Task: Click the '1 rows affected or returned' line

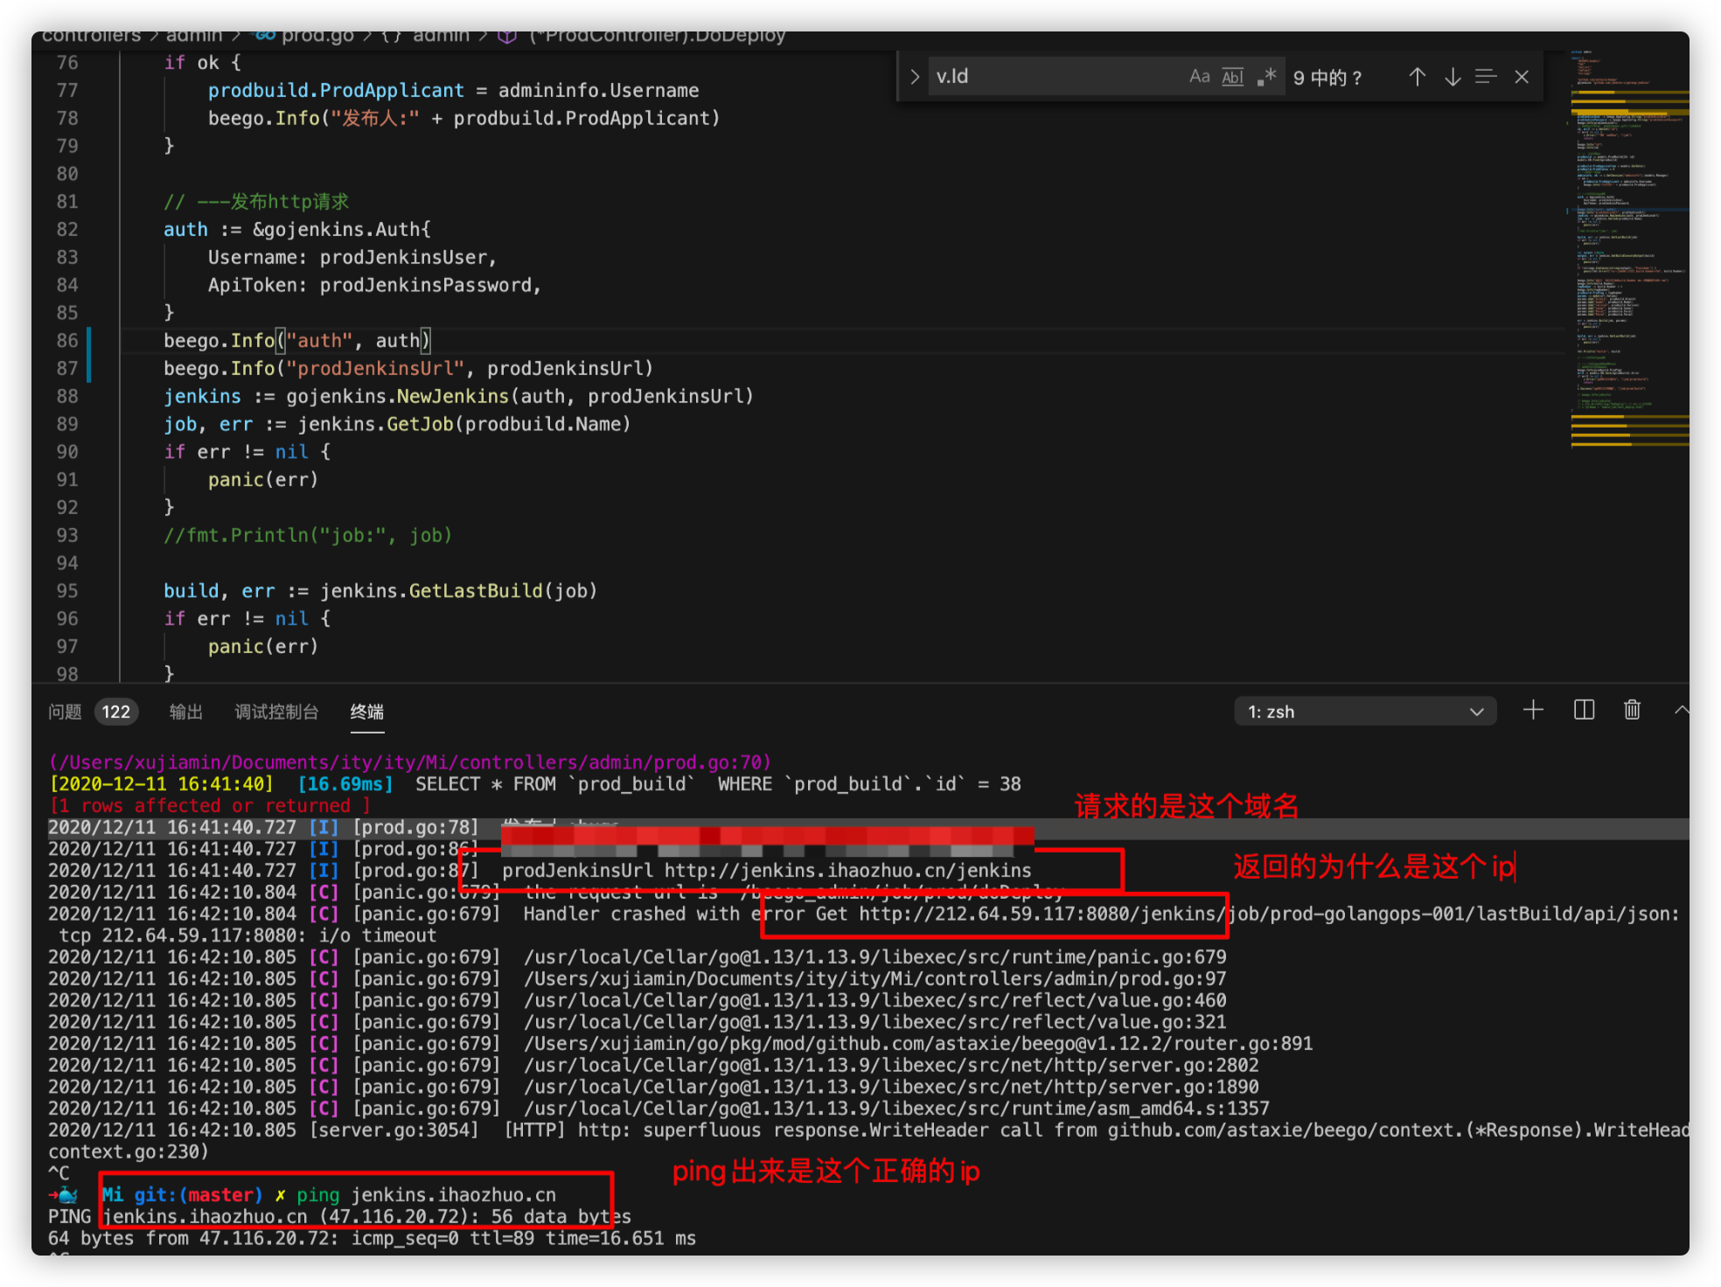Action: click(x=210, y=806)
